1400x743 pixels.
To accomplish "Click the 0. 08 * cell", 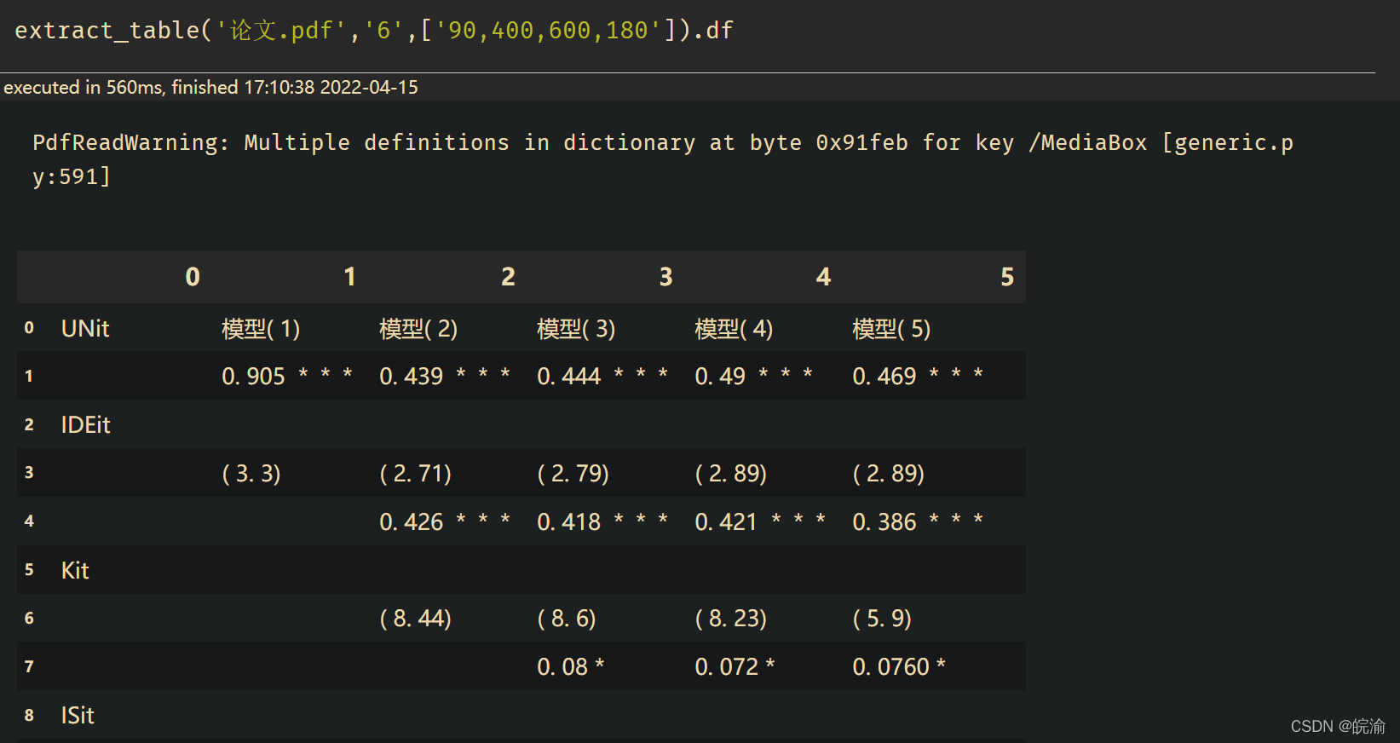I will click(571, 667).
